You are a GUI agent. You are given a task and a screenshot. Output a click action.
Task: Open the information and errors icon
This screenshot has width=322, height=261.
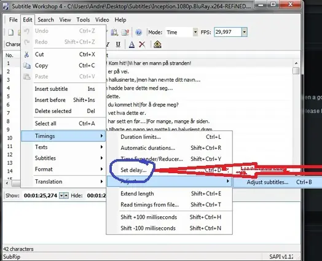click(x=125, y=32)
